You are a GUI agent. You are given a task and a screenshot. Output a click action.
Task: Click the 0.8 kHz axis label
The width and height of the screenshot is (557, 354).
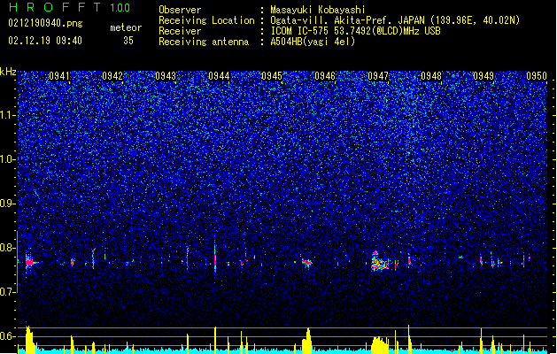coord(8,248)
